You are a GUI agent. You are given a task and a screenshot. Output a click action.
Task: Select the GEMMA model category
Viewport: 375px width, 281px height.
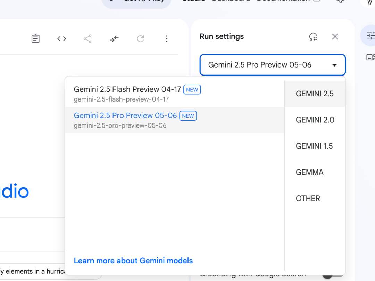click(x=309, y=172)
